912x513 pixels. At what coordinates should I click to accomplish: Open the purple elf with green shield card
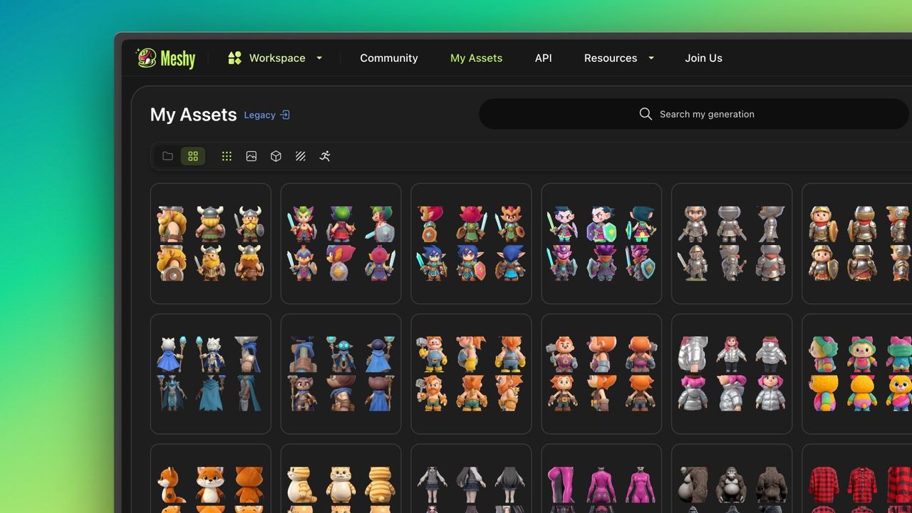click(x=601, y=244)
